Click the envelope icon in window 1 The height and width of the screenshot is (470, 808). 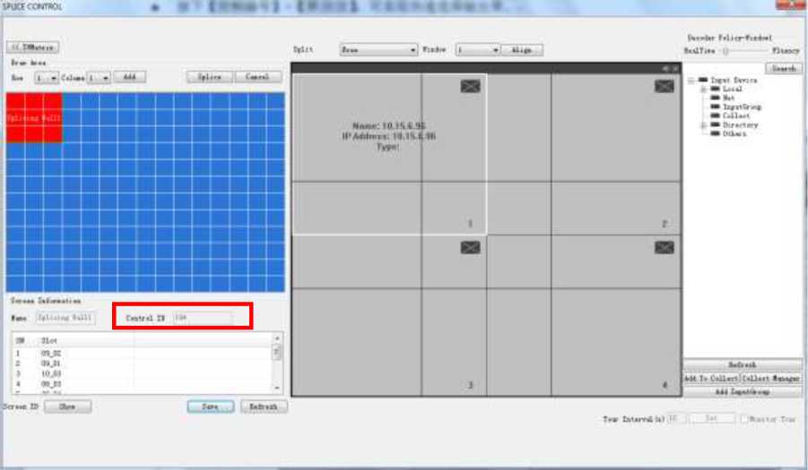tap(472, 86)
